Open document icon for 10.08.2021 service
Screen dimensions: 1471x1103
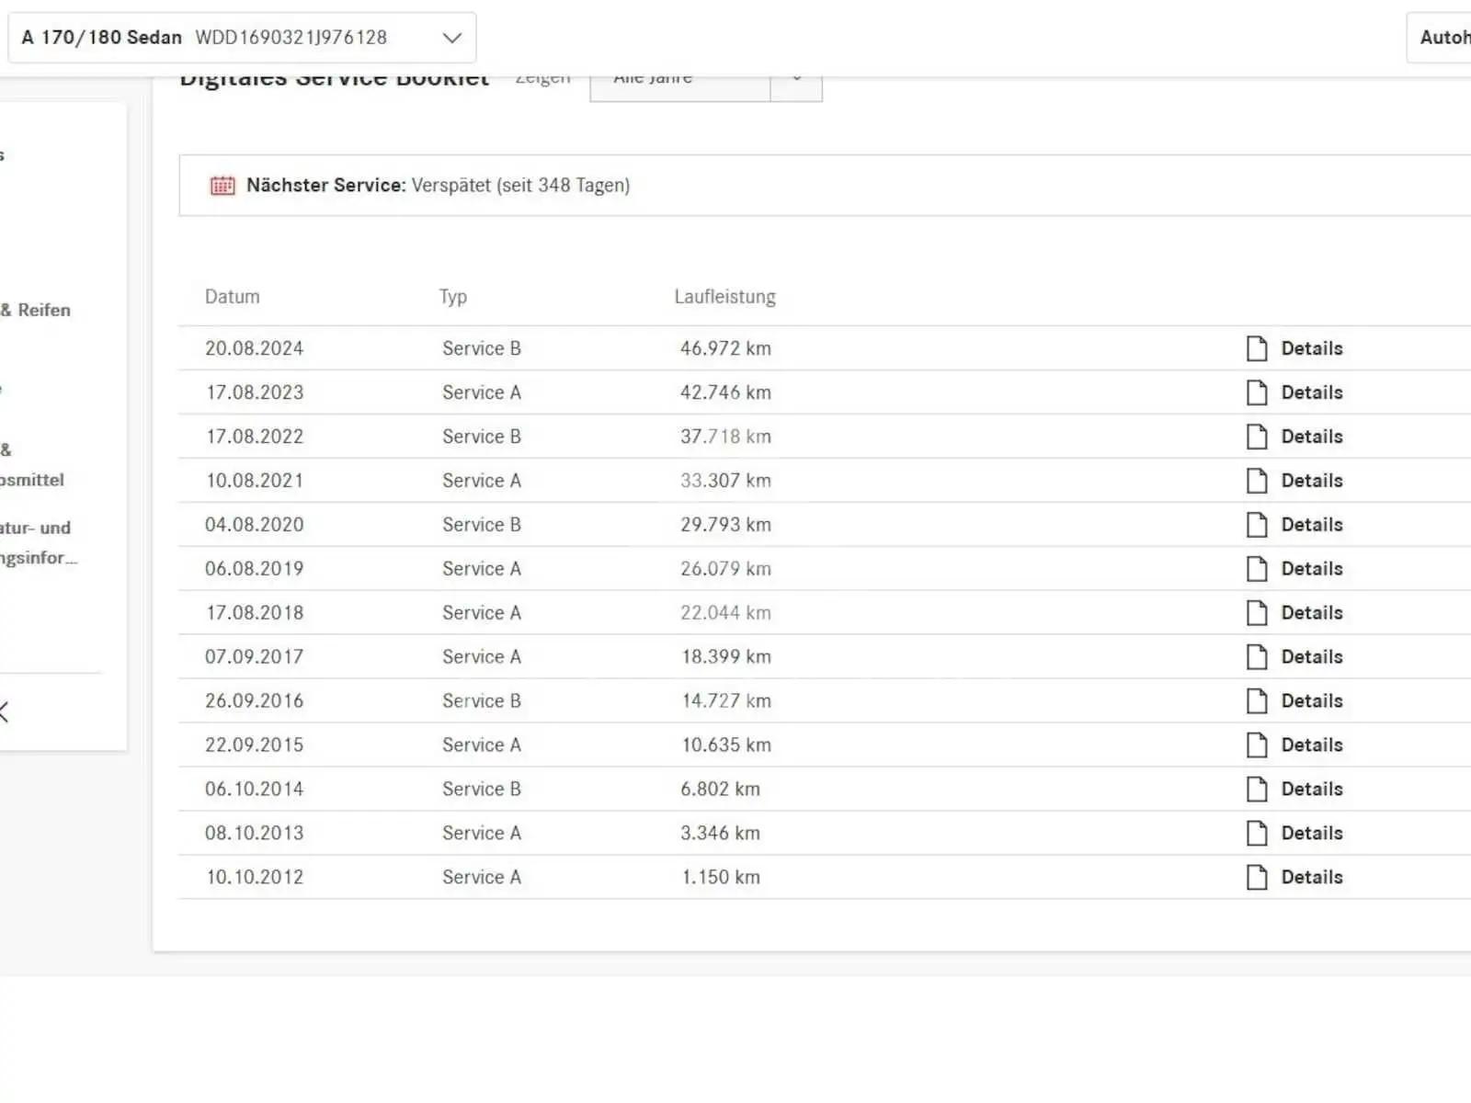[1257, 481]
